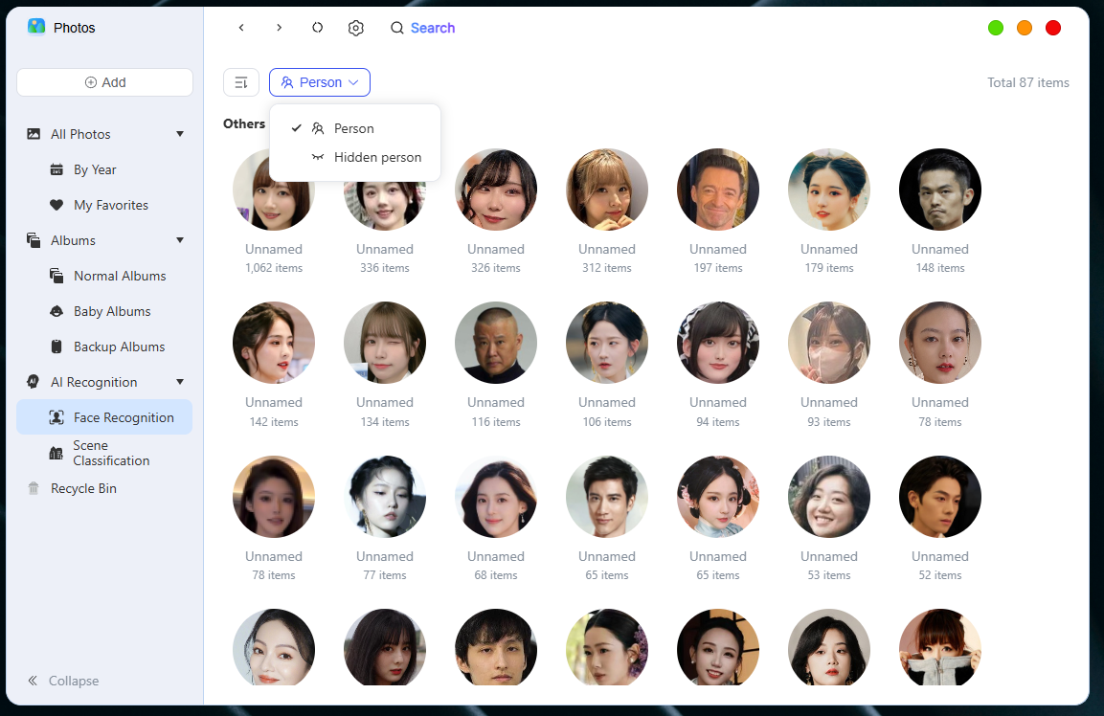Collapse the AI Recognition section arrow

point(180,382)
